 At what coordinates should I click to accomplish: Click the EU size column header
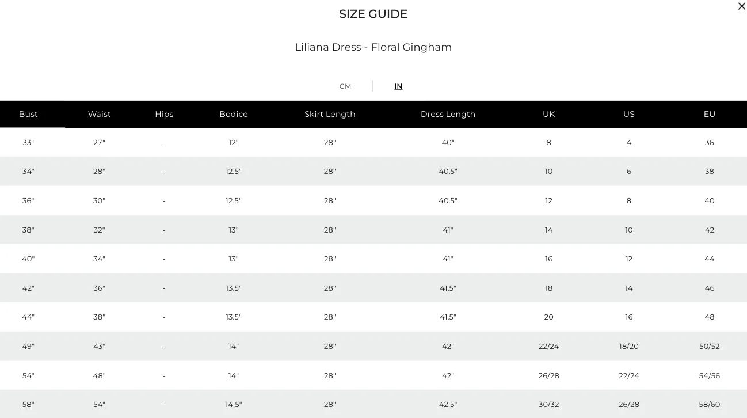(710, 114)
